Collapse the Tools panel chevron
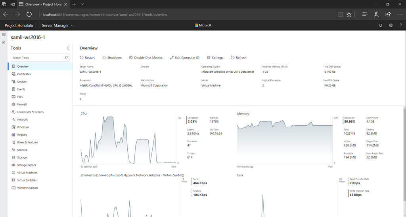Screen dimensions: 406x217 coord(67,48)
